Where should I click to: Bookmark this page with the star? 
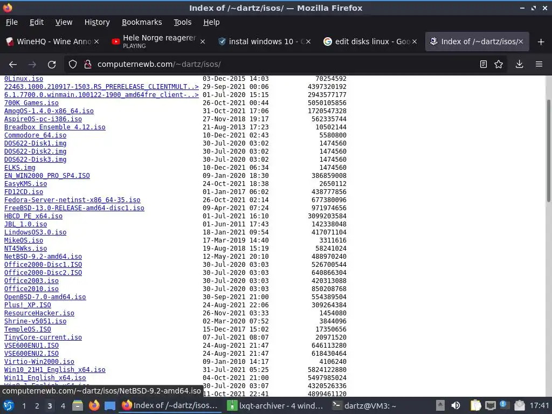(499, 65)
